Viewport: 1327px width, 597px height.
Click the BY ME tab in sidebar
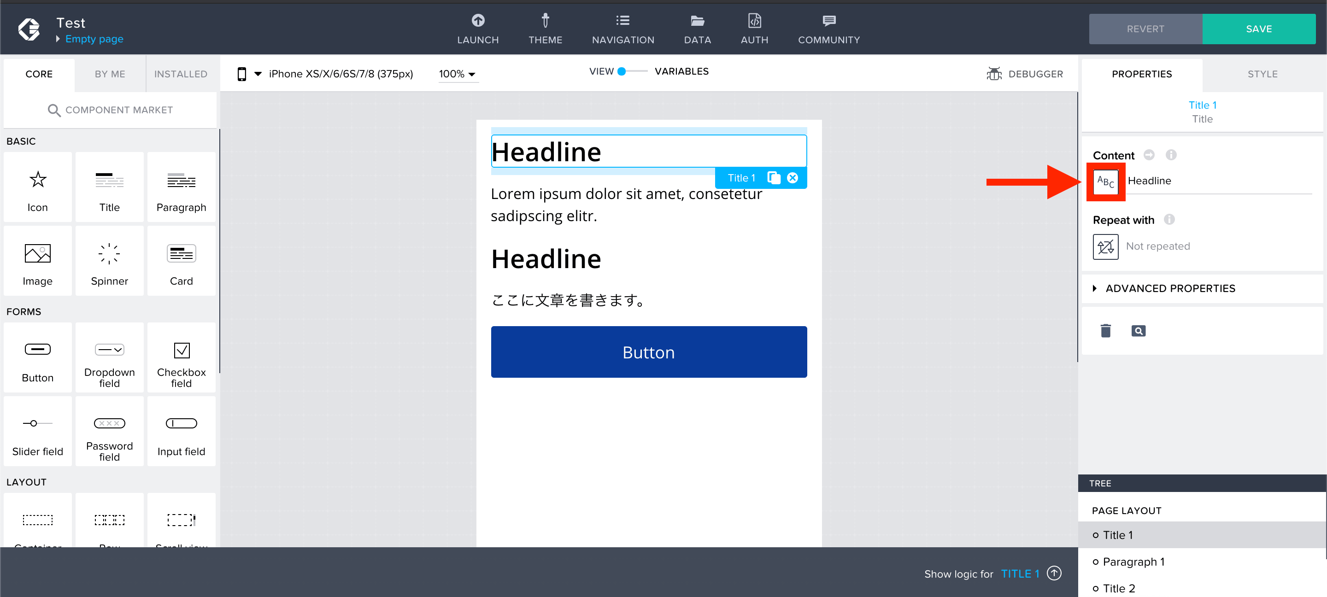108,75
